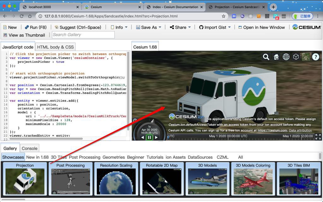
Task: Pause the Cesium animation clock
Action: tap(149, 137)
